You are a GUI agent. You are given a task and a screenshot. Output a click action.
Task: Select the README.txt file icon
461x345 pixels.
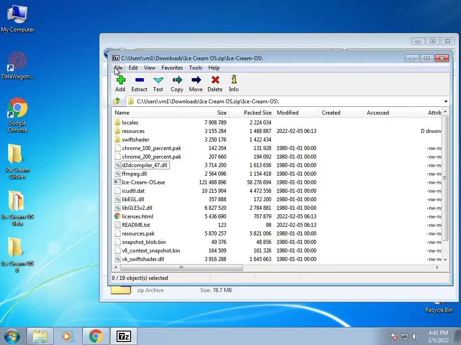(118, 225)
